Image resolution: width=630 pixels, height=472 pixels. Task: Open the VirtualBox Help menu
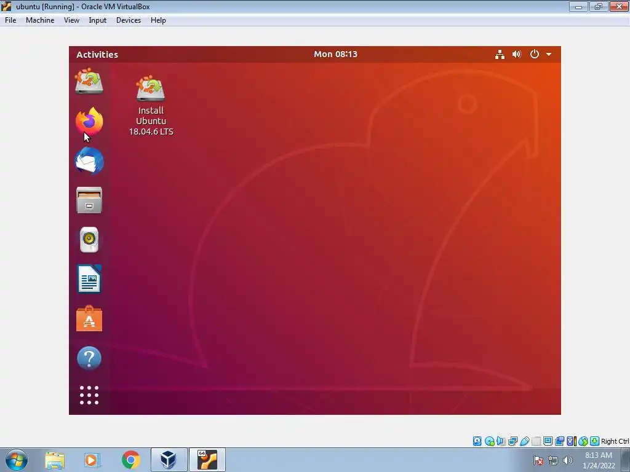point(158,20)
